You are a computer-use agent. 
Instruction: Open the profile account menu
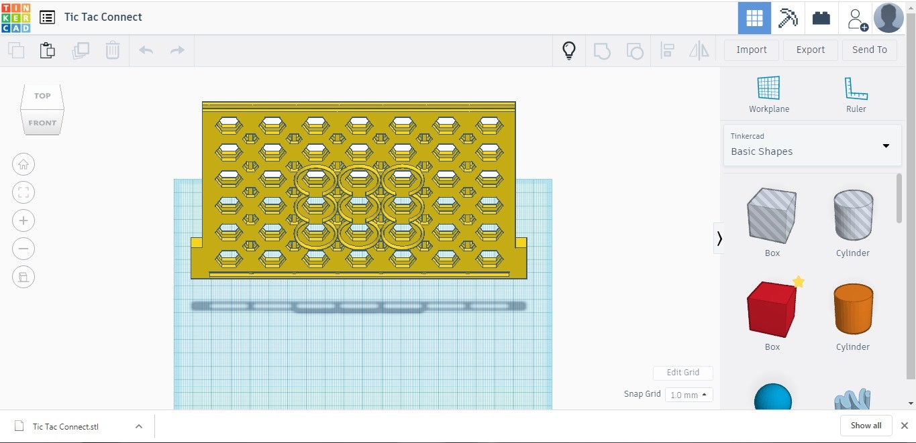[x=888, y=17]
